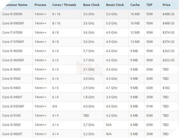The image size is (179, 138).
Task: Click the 95W TDP for i9-9900K
Action: click(x=149, y=14)
